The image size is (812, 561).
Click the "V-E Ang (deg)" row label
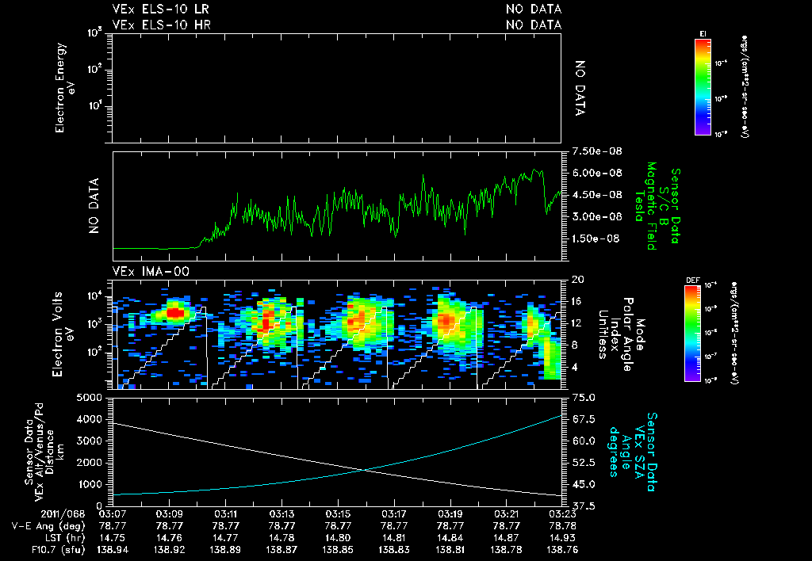click(x=48, y=526)
